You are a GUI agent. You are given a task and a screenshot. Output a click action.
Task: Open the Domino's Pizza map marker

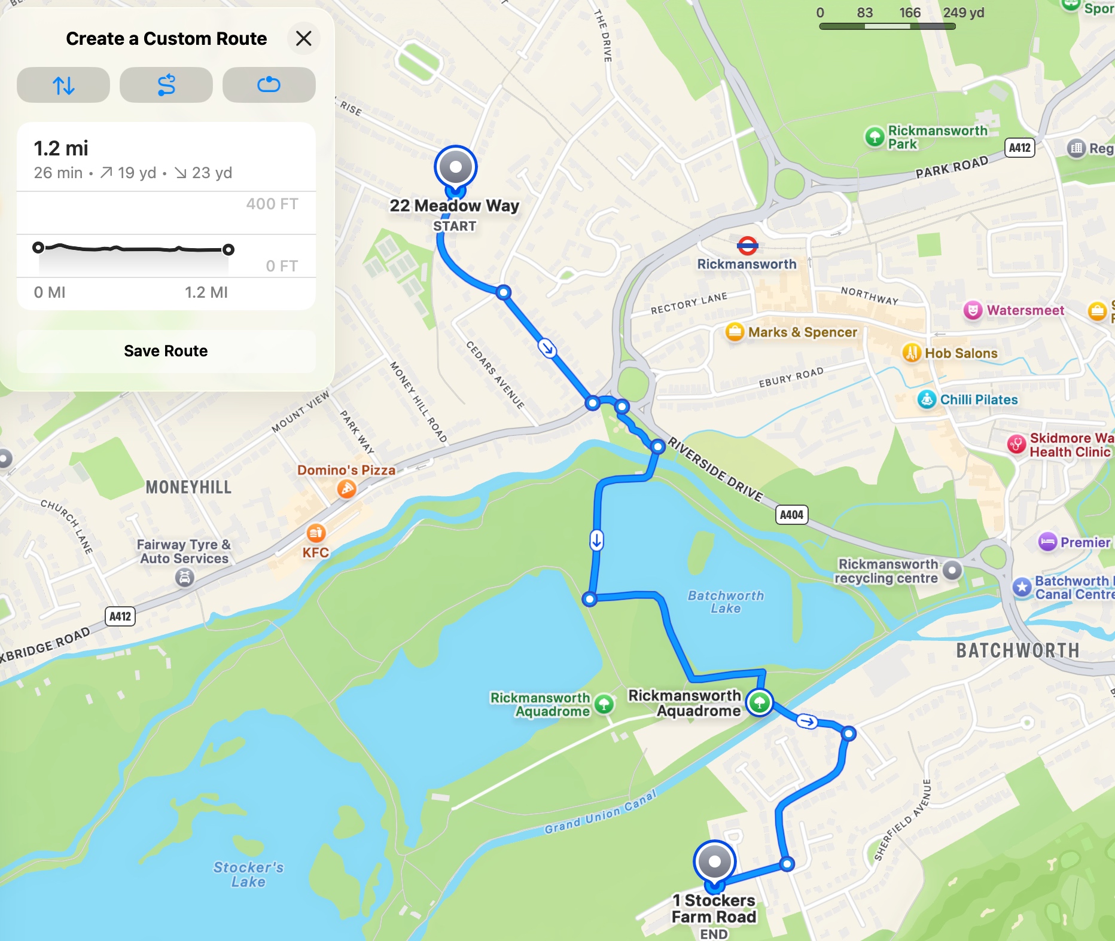point(347,490)
